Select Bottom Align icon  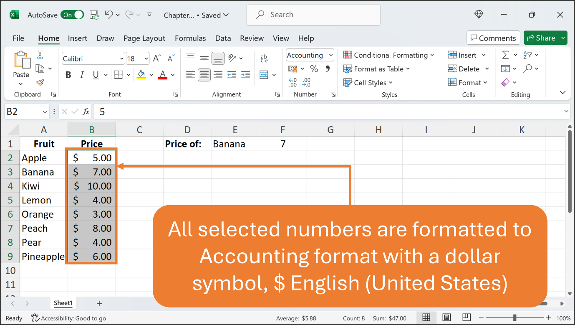tap(218, 58)
